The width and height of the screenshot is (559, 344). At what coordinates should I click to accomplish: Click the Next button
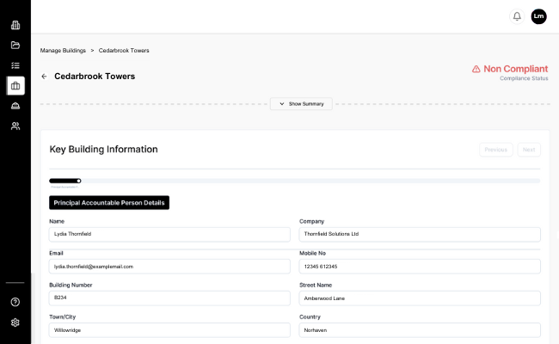[x=529, y=150]
